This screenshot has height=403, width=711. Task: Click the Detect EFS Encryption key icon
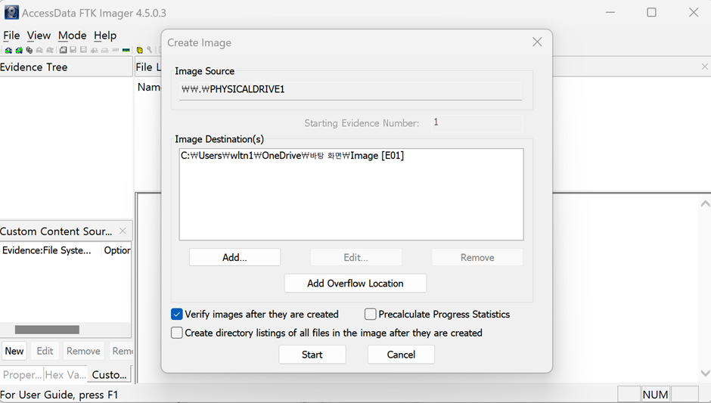149,49
